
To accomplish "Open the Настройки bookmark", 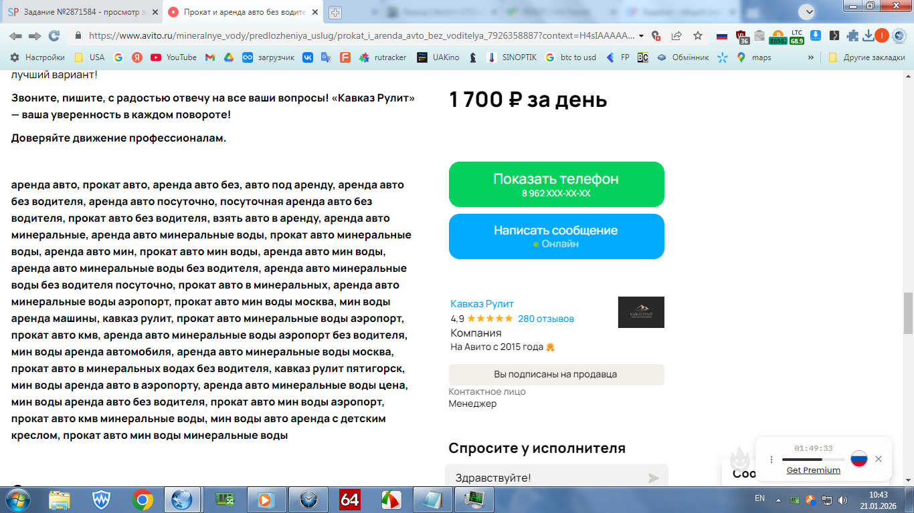I will pos(37,57).
